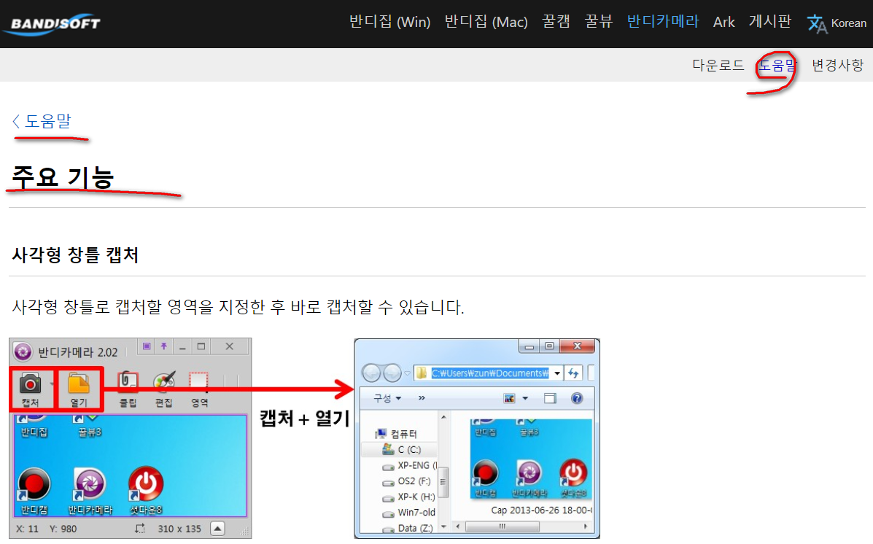Image resolution: width=873 pixels, height=544 pixels.
Task: Select 컴퓨터 in the Explorer tree
Action: (397, 434)
